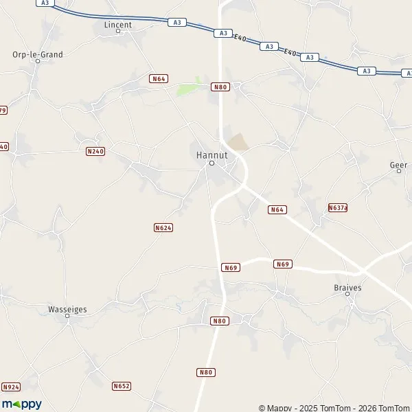The height and width of the screenshot is (412, 412).
Task: Click the green park area near N80
Action: [190, 87]
